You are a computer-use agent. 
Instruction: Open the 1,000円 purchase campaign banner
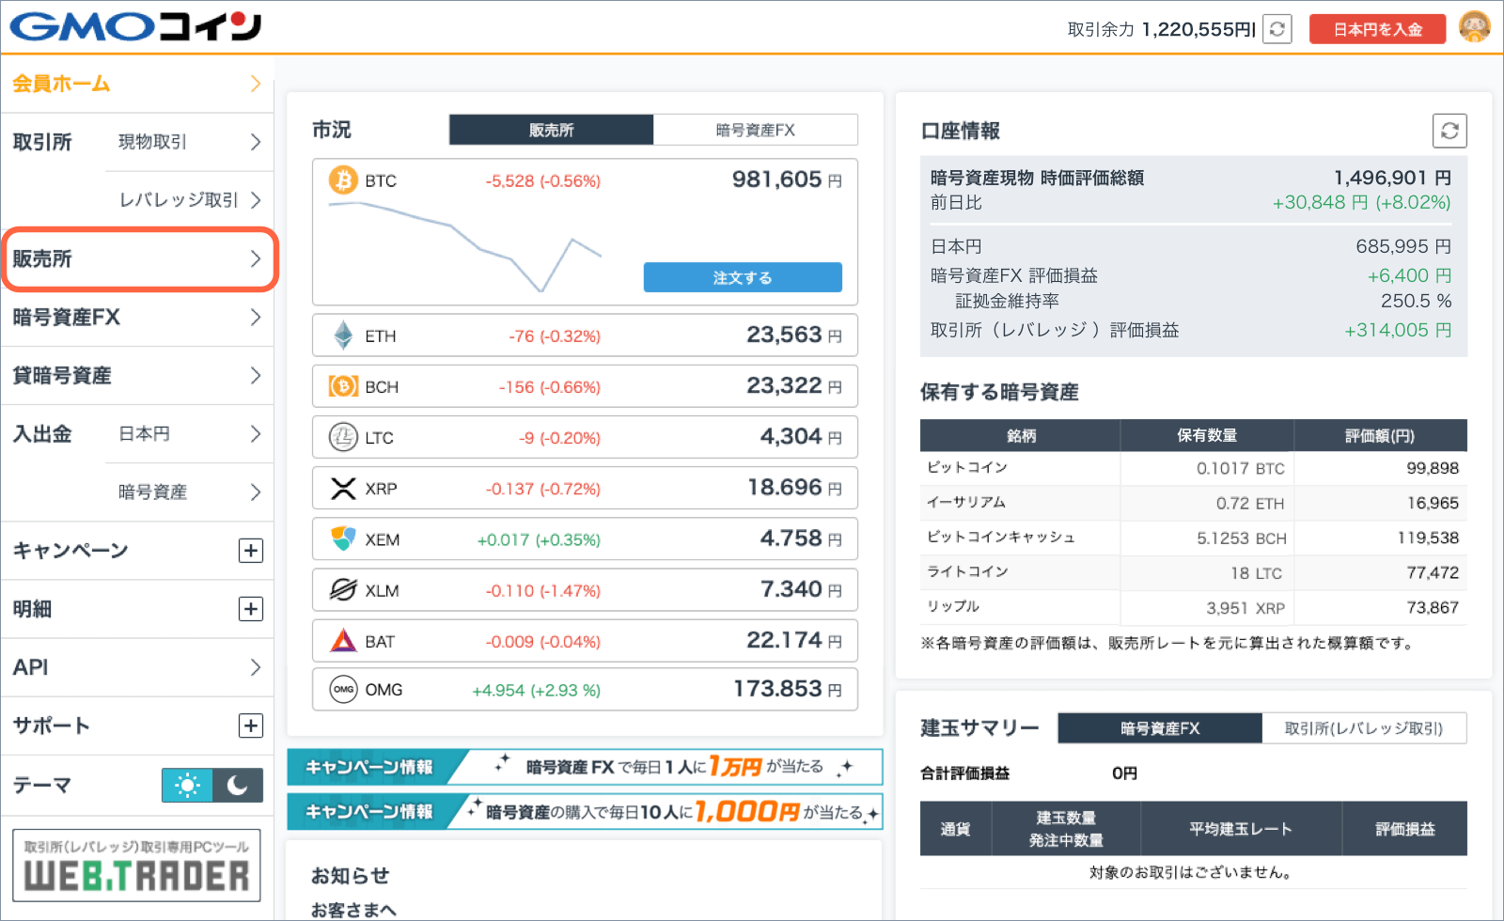[x=585, y=811]
